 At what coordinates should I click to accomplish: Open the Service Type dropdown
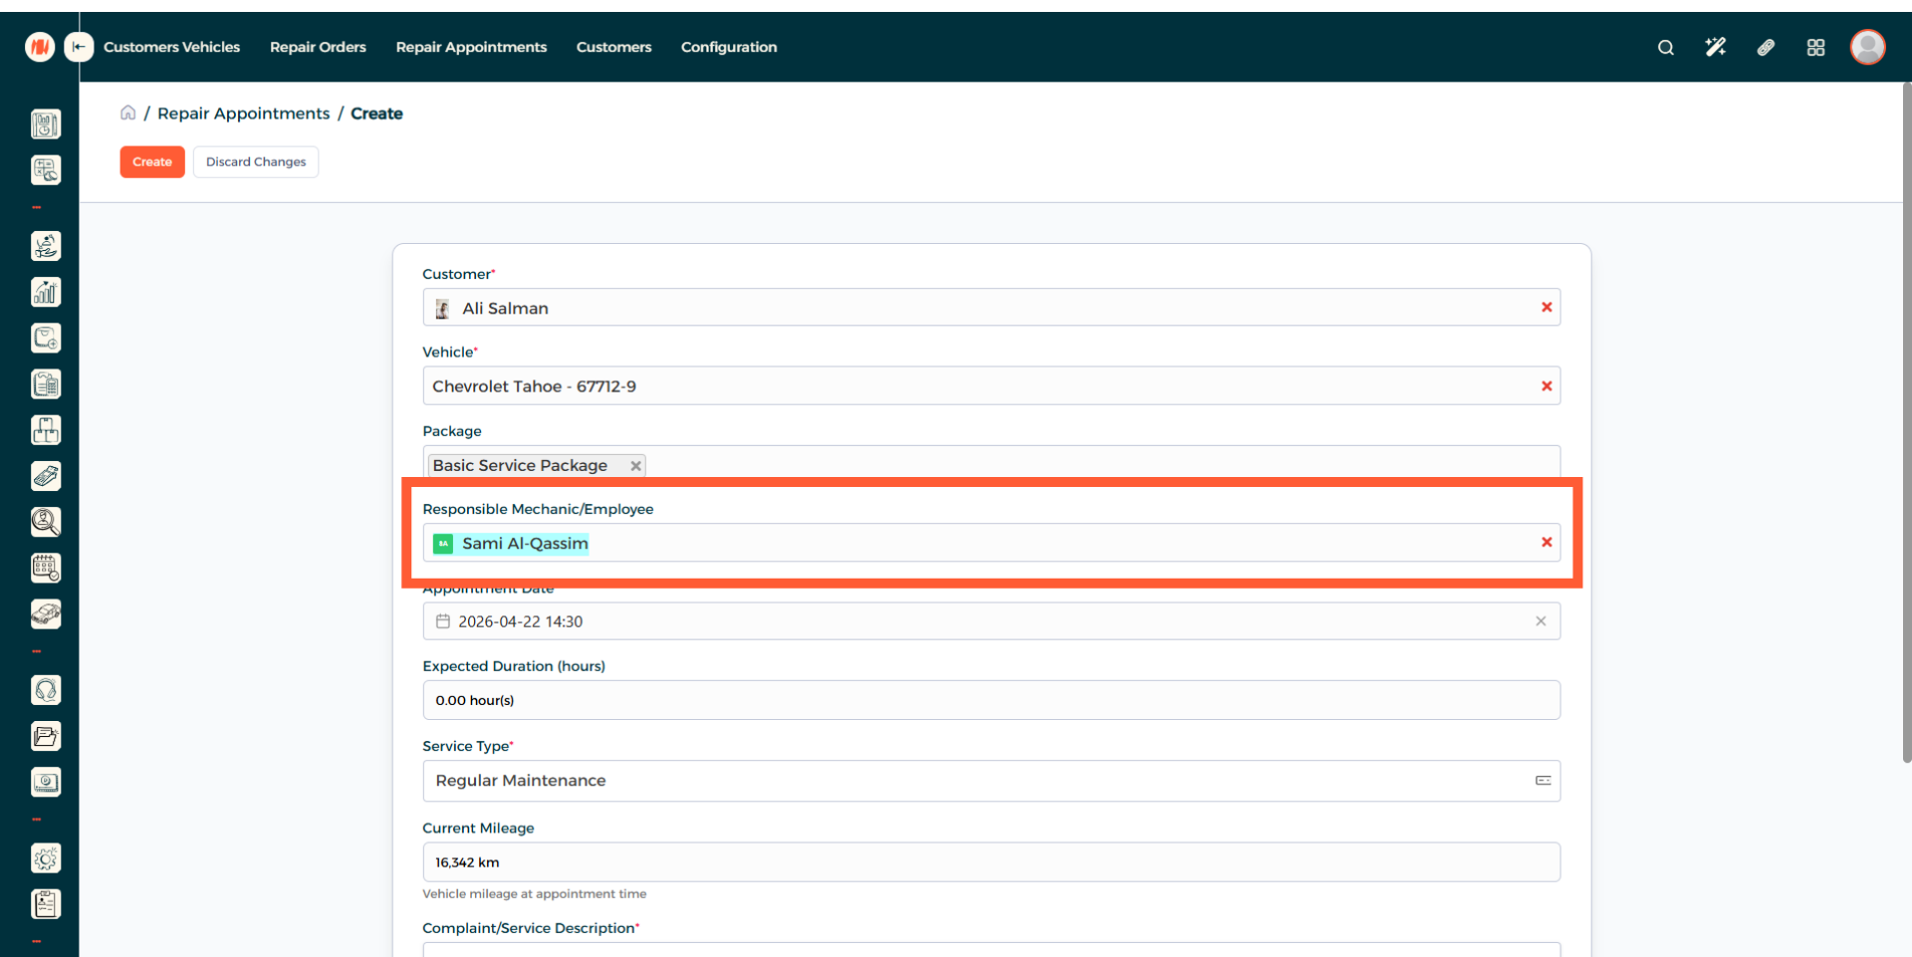tap(991, 781)
